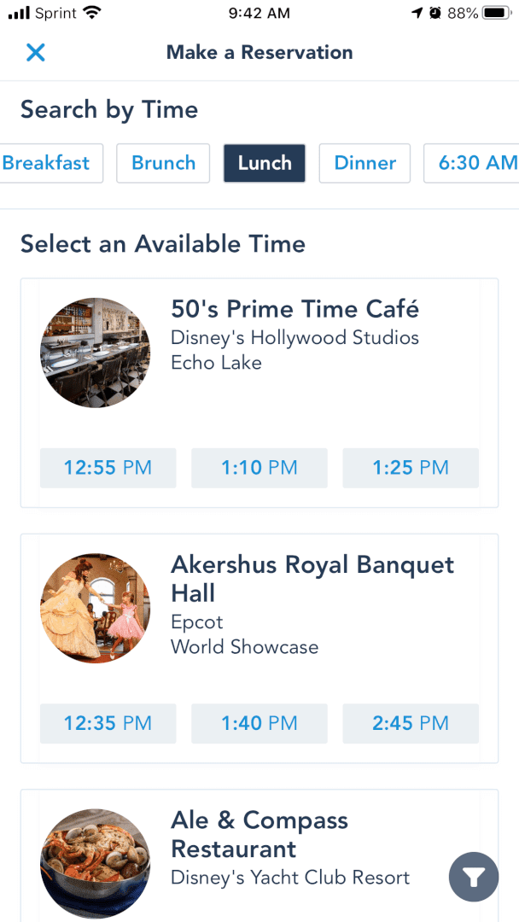Open the Ale & Compass Restaurant title
Image resolution: width=519 pixels, height=922 pixels.
coord(259,834)
